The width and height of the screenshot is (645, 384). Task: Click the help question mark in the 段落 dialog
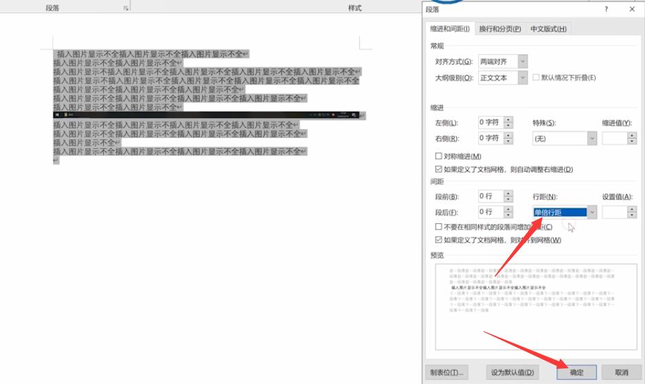point(606,9)
